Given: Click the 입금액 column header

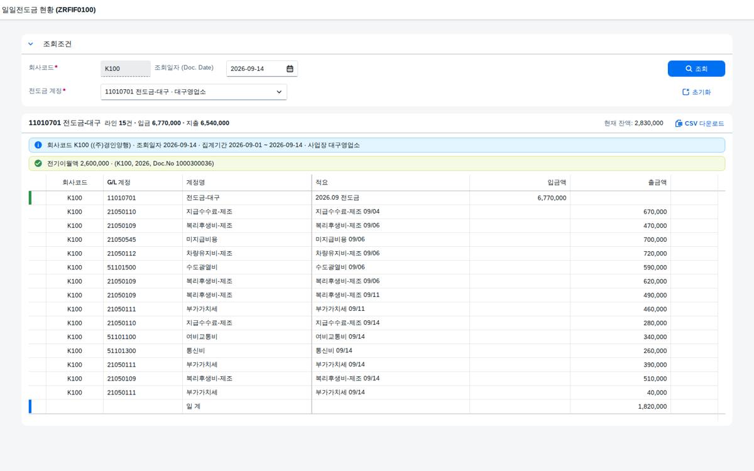Looking at the screenshot, I should point(520,182).
